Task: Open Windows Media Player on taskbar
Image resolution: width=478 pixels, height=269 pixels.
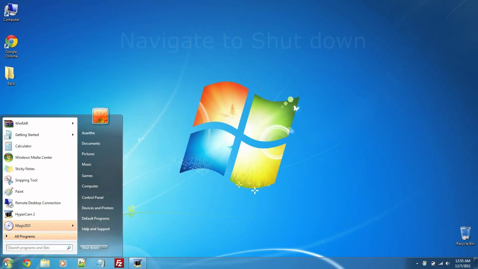Action: point(63,263)
